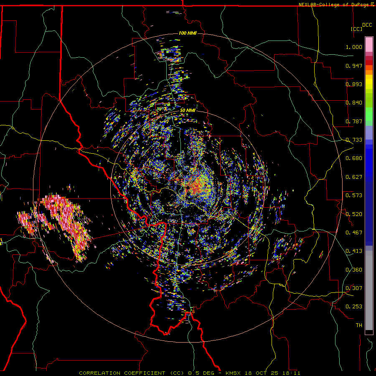376x376 pixels.
Task: Pick the red segment of the color bar
Action: tap(369, 63)
